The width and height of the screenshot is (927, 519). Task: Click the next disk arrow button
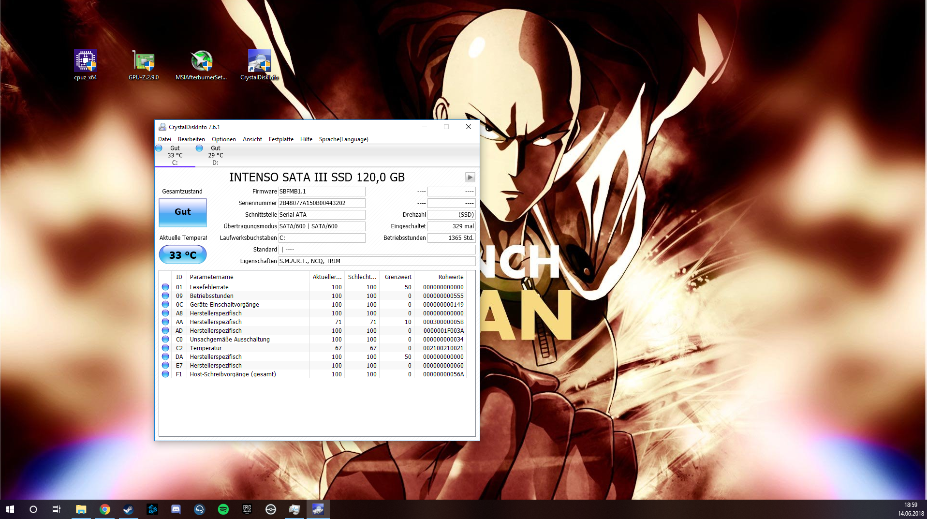[470, 177]
